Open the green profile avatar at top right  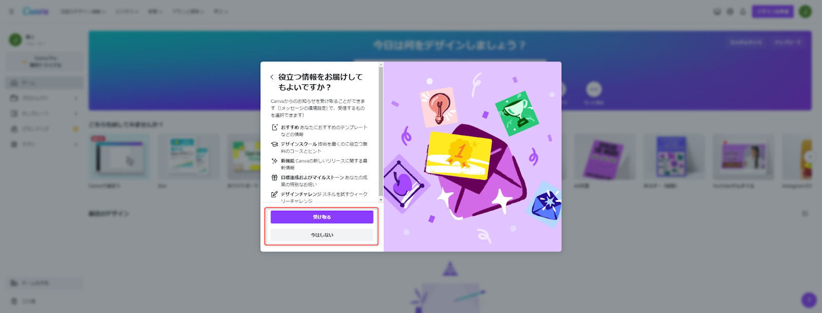point(806,11)
